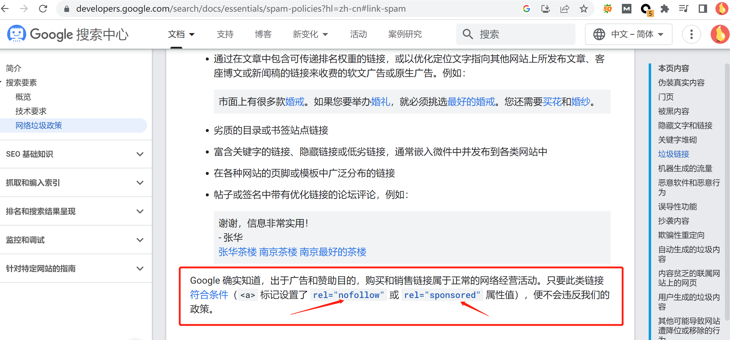Screen dimensions: 730x340
Task: Jump to 自动生成的垃圾内容 in page contents
Action: pyautogui.click(x=689, y=254)
